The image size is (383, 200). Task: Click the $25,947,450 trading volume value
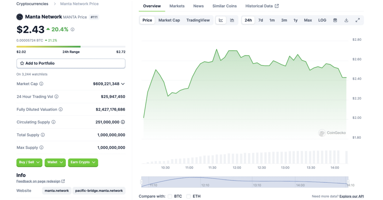(113, 97)
